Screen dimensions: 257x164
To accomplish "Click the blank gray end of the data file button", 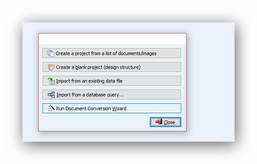I will [152, 81].
